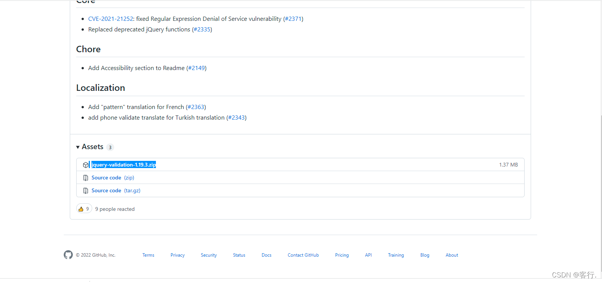Open the Security footer link
Viewport: 602px width, 282px height.
tap(209, 255)
